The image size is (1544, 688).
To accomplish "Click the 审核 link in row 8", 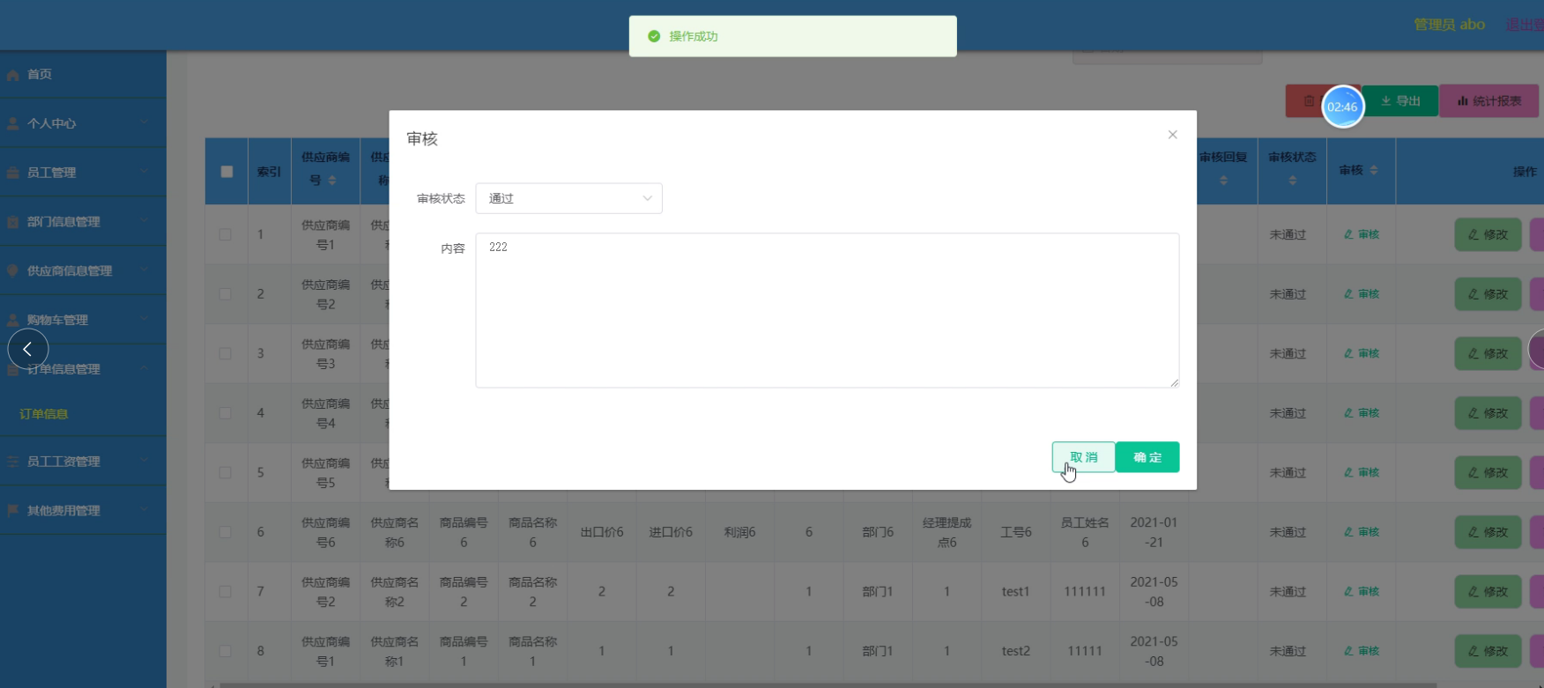I will pyautogui.click(x=1362, y=651).
